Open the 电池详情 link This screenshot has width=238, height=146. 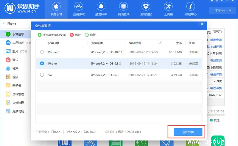(216, 88)
